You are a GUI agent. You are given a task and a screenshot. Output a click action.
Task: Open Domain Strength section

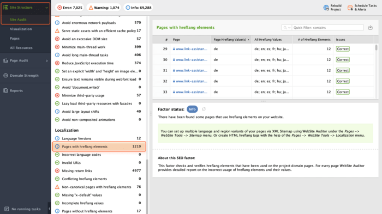pos(24,76)
